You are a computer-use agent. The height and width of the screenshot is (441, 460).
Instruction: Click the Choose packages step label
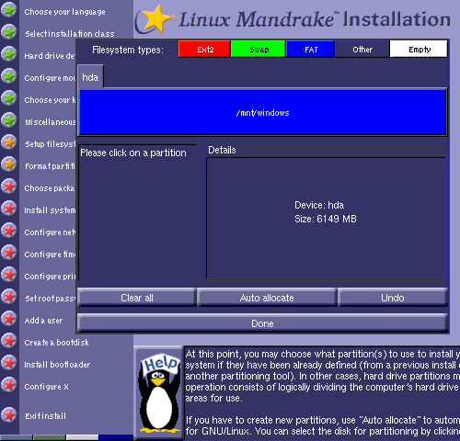(50, 188)
